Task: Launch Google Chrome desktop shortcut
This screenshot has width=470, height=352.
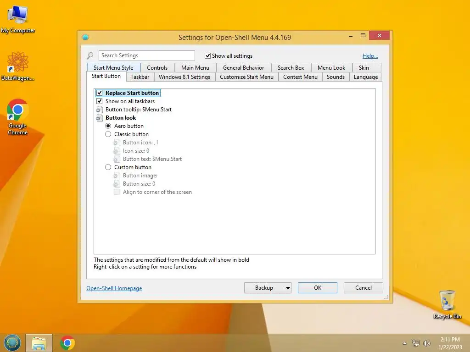Action: (18, 117)
